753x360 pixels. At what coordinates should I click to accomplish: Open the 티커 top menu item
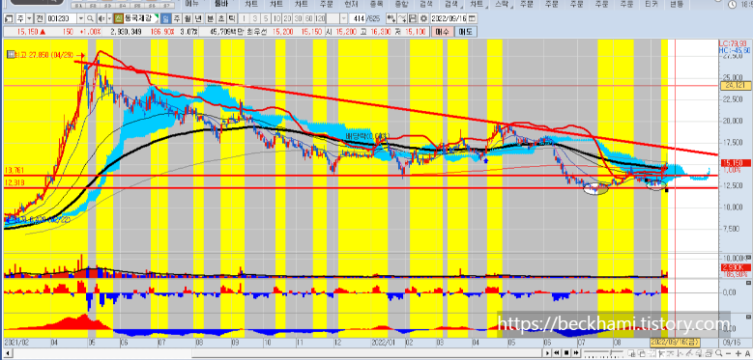click(x=652, y=4)
